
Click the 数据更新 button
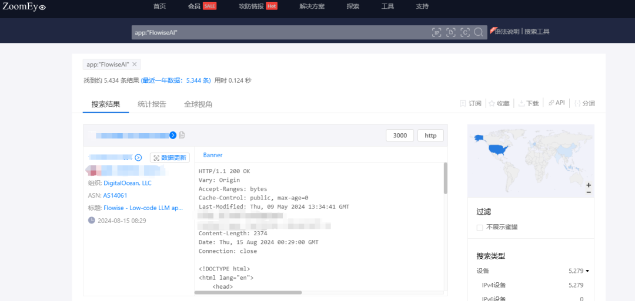tap(170, 158)
